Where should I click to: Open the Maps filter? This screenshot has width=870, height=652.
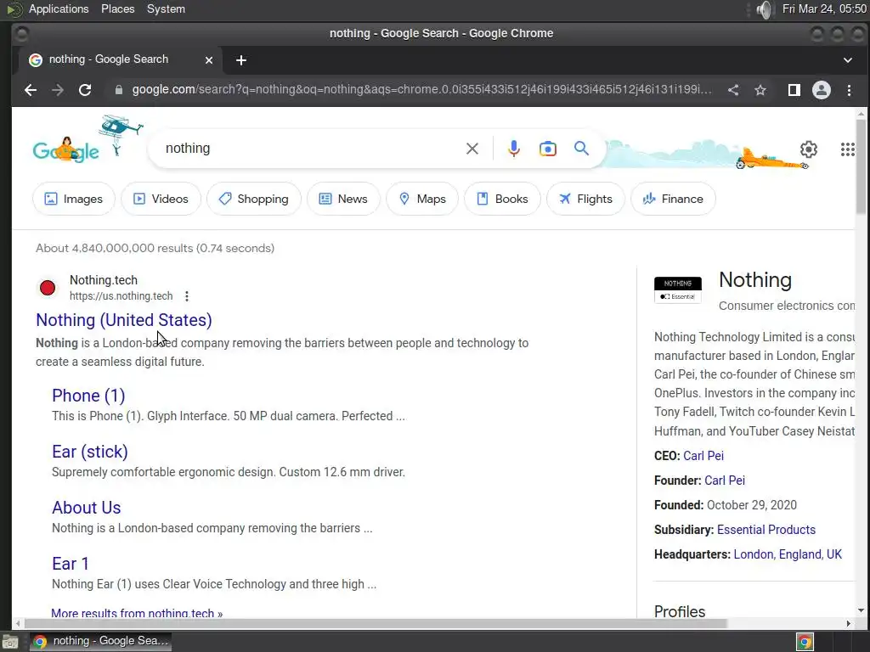tap(422, 199)
